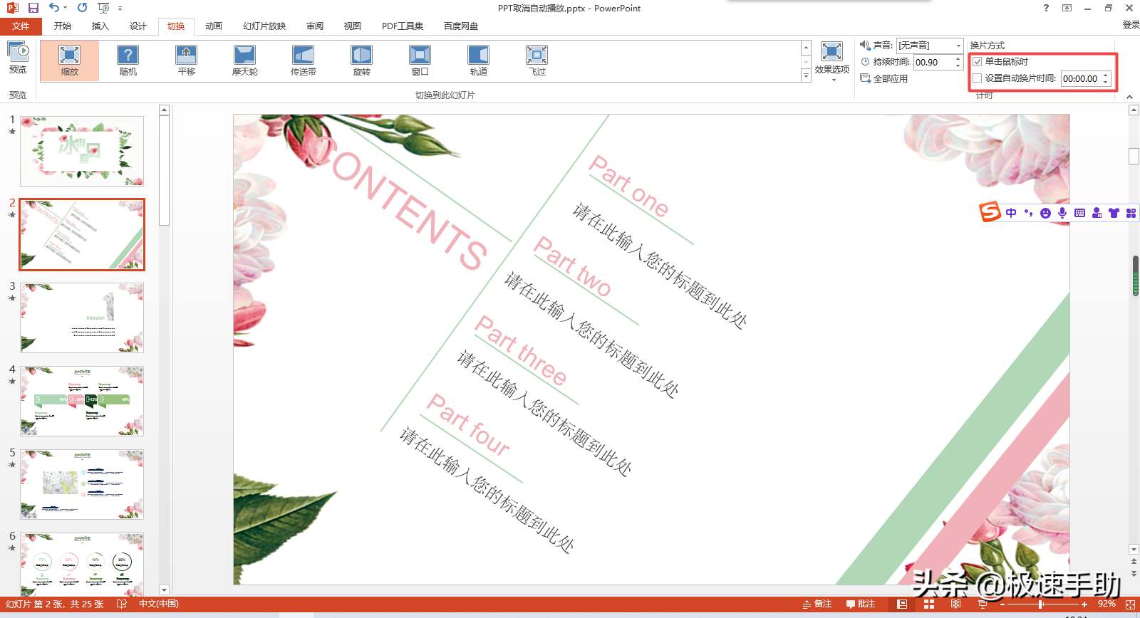The height and width of the screenshot is (618, 1140).
Task: Apply the 传送带 conveyor transition
Action: point(304,61)
